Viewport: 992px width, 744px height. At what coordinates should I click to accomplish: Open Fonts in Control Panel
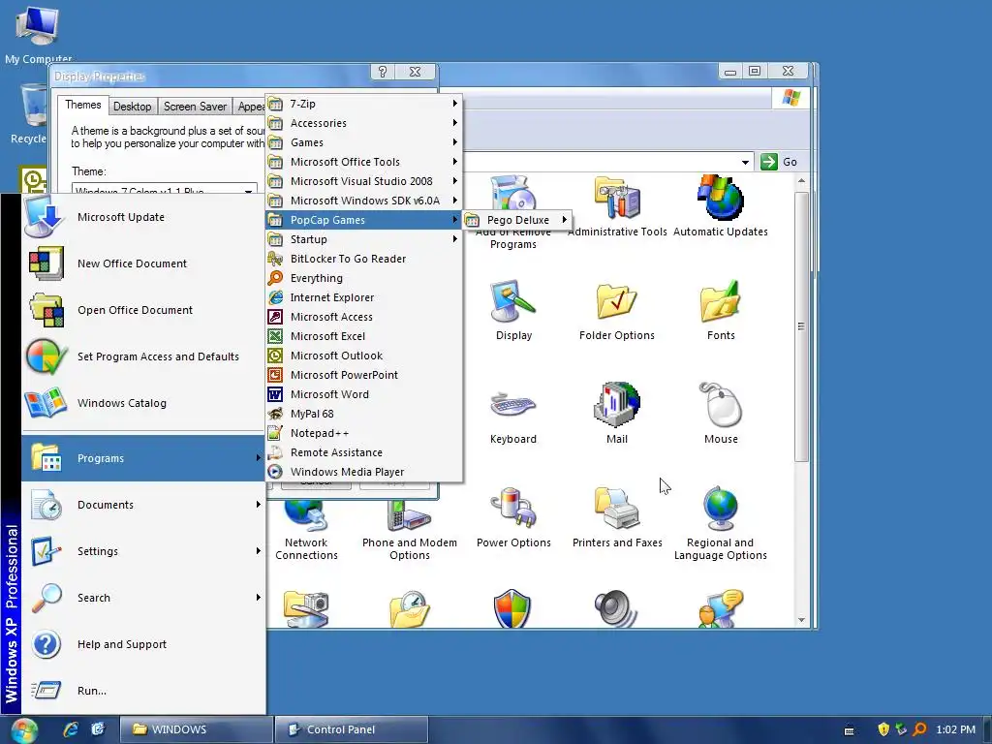721,310
